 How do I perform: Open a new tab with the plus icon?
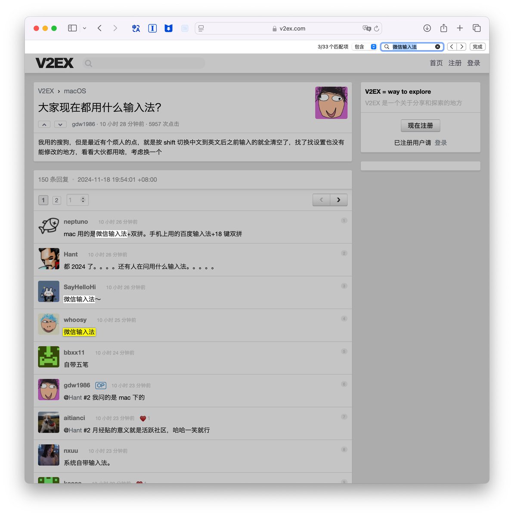tap(460, 28)
